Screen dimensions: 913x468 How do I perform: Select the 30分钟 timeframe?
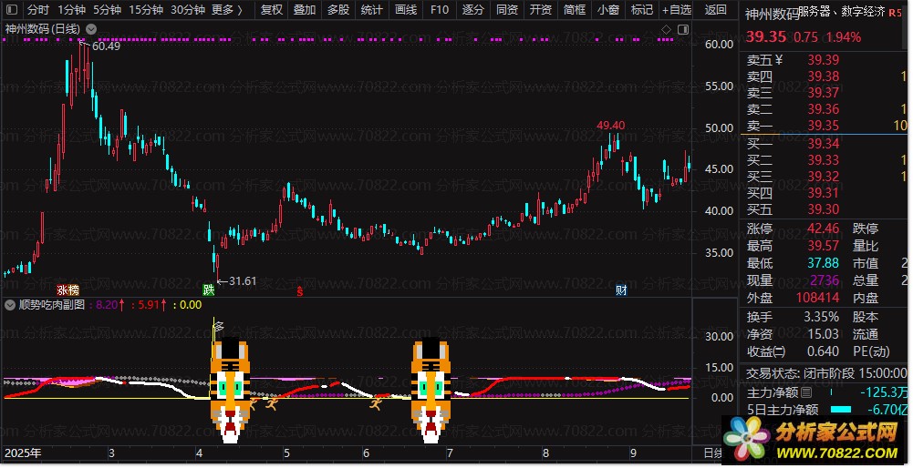click(x=188, y=10)
